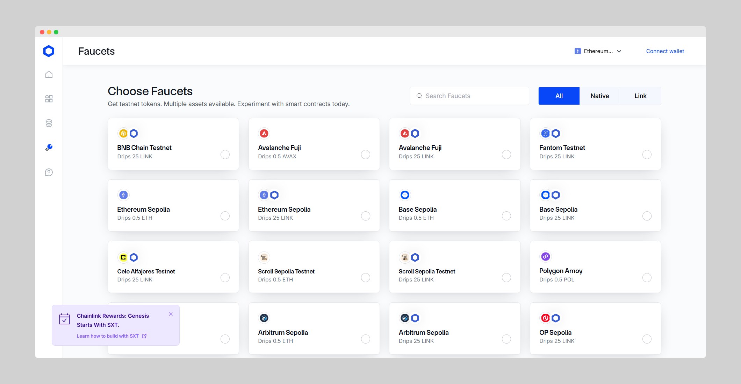
Task: Click 'Drips 0.5 POL' text
Action: [x=556, y=280]
